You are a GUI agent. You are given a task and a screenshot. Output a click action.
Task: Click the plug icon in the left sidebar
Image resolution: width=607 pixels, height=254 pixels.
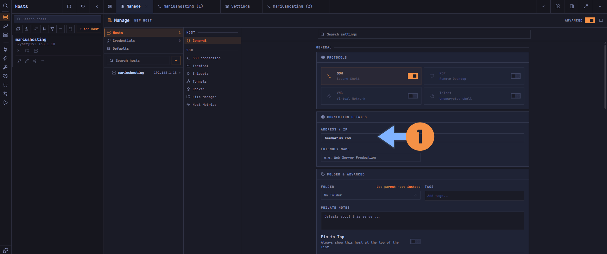(x=5, y=49)
